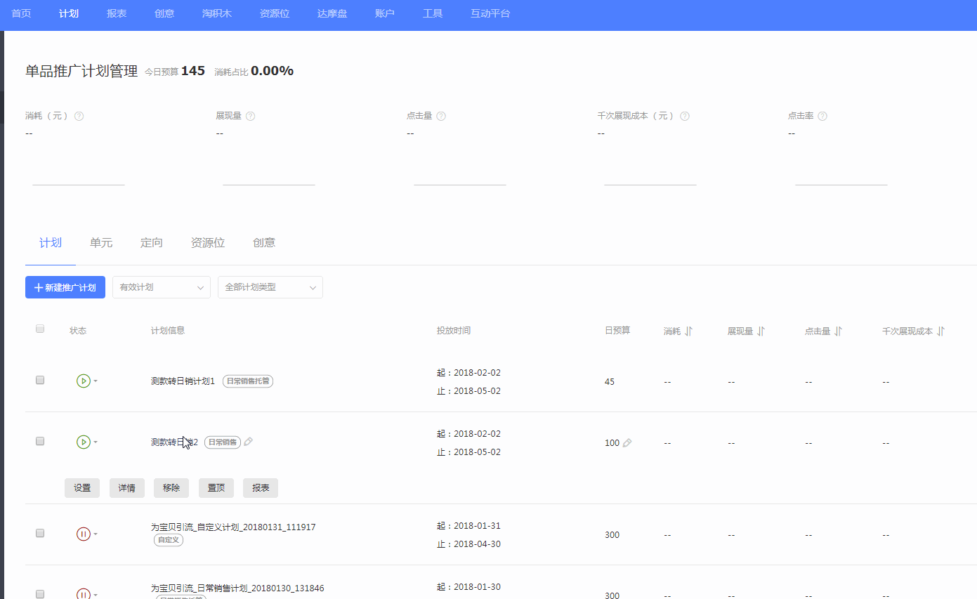Screen dimensions: 977x599
Task: Open the 全部计划类型 dropdown
Action: click(x=270, y=287)
